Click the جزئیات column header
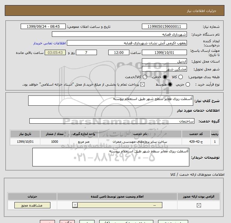Screen dimensions: 231x223 [32, 197]
